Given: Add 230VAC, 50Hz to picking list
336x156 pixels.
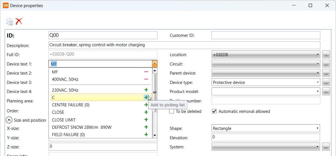Looking at the screenshot, I should pos(146,90).
